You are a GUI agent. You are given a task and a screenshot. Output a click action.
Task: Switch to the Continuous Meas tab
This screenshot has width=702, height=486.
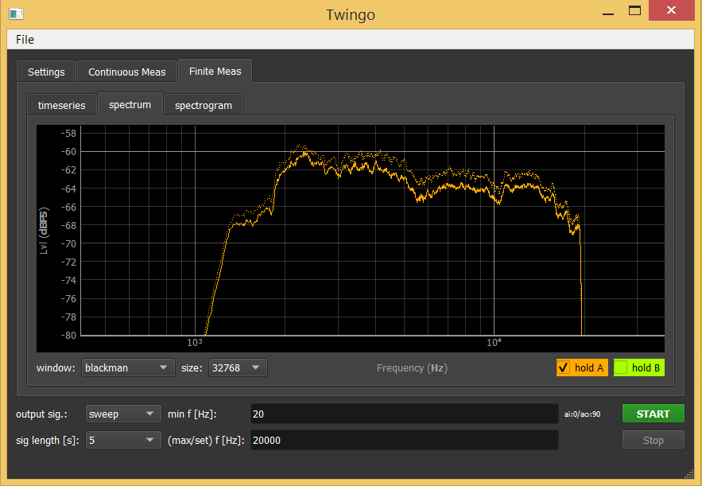pyautogui.click(x=127, y=72)
